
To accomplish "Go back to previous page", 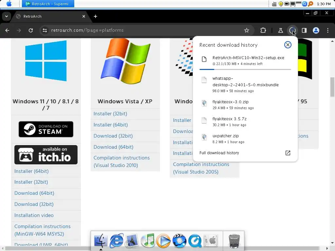I will (x=7, y=30).
